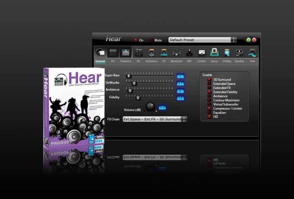294x199 pixels.
Task: Open the Sub icon
Action: tap(252, 53)
